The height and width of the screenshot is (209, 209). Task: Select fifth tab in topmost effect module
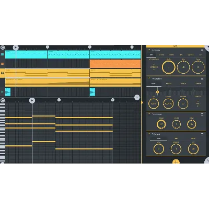click(x=191, y=55)
